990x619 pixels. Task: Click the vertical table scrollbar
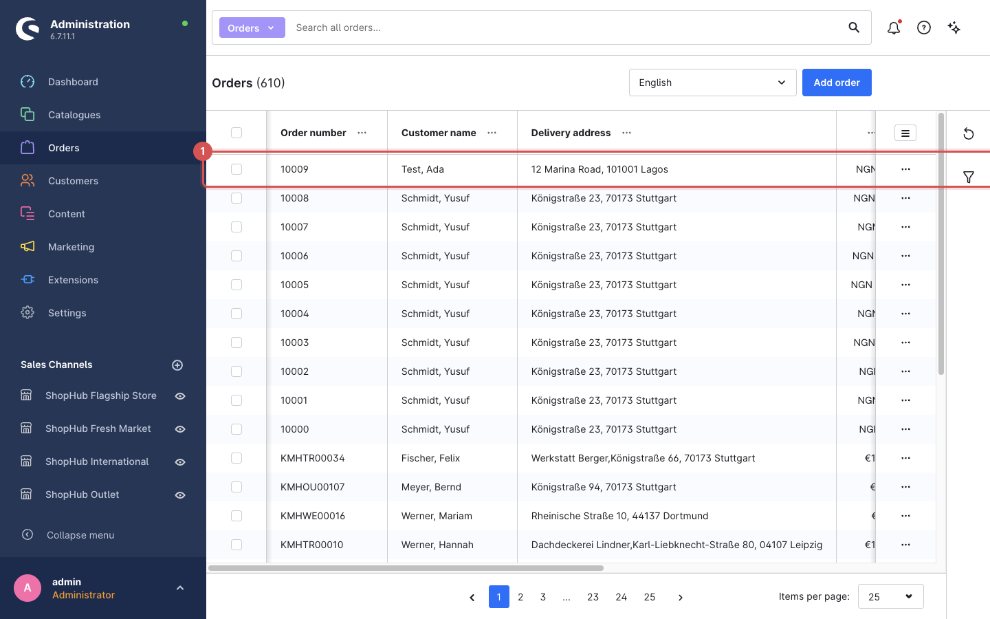coord(941,244)
